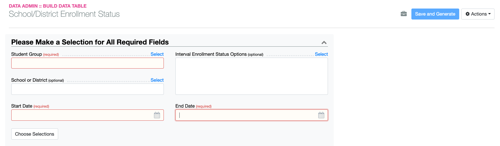This screenshot has height=146, width=500.
Task: Click the School/District Enrollment Status page title
Action: 64,14
